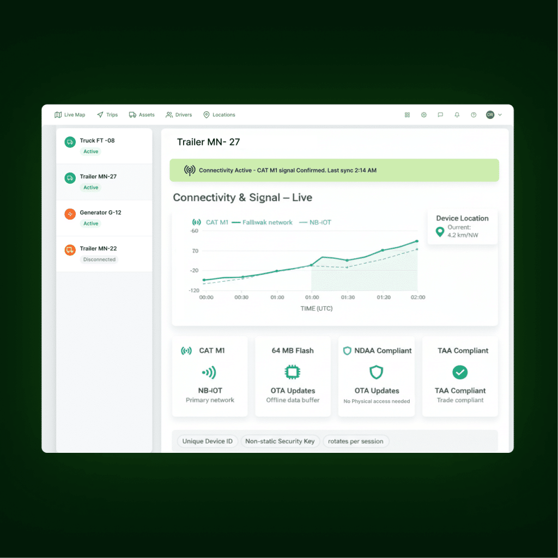
Task: Click the help question mark icon
Action: point(474,115)
